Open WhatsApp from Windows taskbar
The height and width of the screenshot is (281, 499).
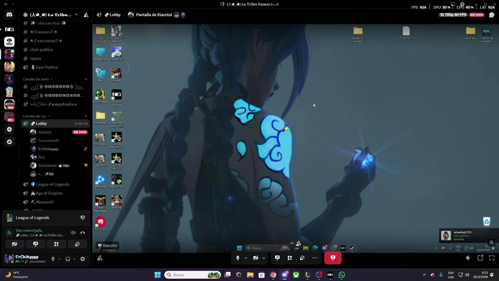[x=342, y=275]
